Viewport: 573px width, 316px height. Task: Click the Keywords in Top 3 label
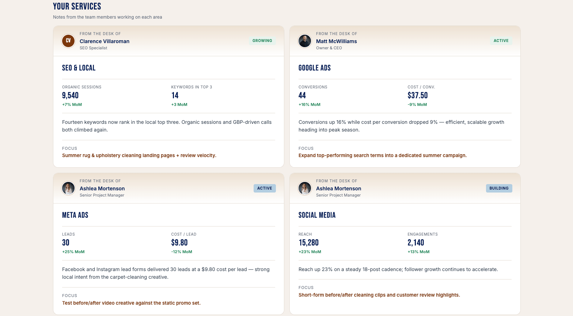point(191,87)
